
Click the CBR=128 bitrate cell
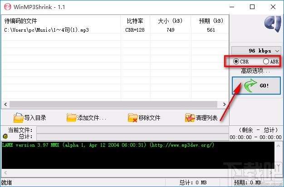coord(135,30)
